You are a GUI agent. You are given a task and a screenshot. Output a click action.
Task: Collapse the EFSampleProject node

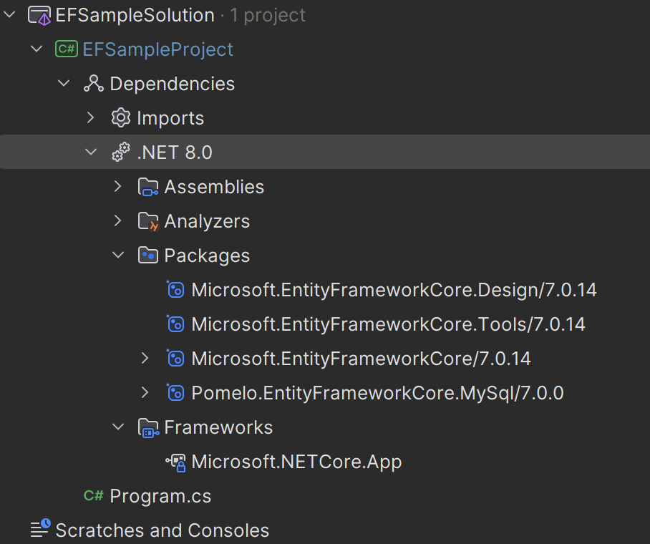(37, 49)
